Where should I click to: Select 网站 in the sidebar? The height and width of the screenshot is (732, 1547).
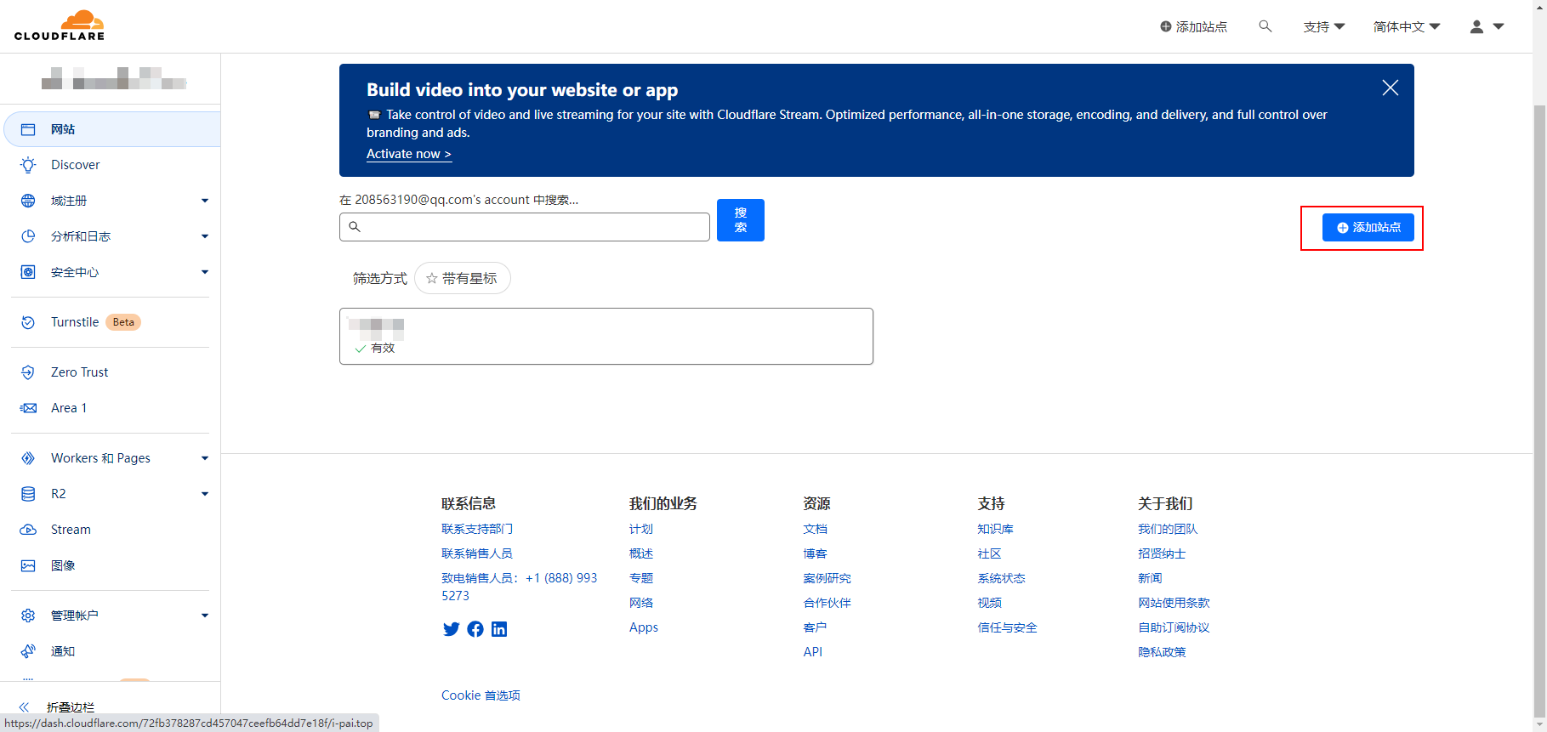pos(112,129)
